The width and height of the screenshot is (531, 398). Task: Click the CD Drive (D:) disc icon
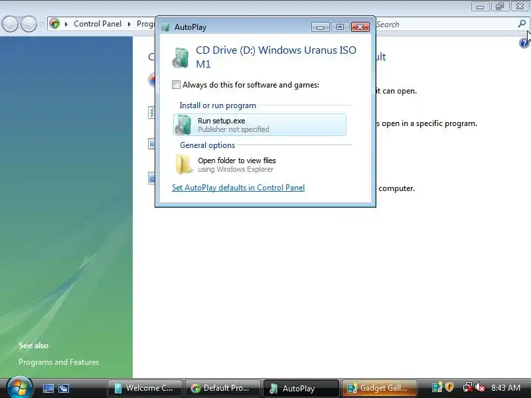(x=181, y=58)
